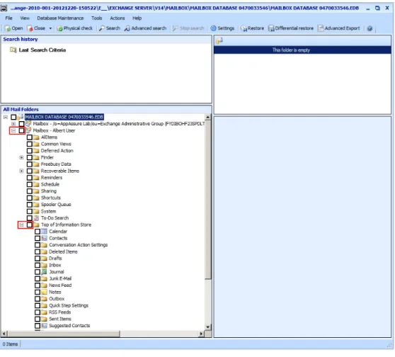395x357 pixels.
Task: Click the tree scroll down arrow
Action: 208,327
